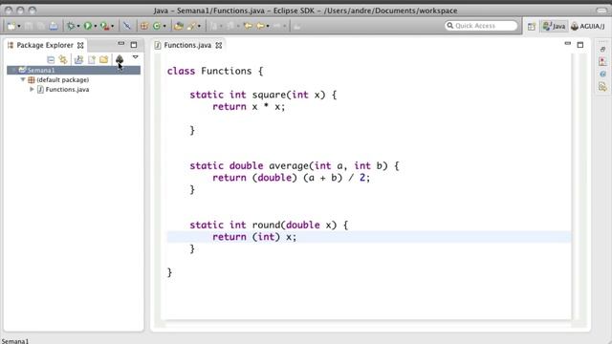The width and height of the screenshot is (612, 344).
Task: Minimize the Package Explorer panel
Action: point(121,44)
